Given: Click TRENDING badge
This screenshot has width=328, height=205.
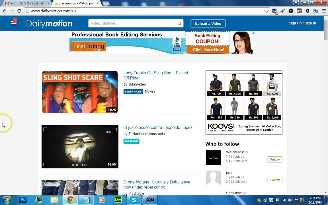Looking at the screenshot, I should pos(131,141).
